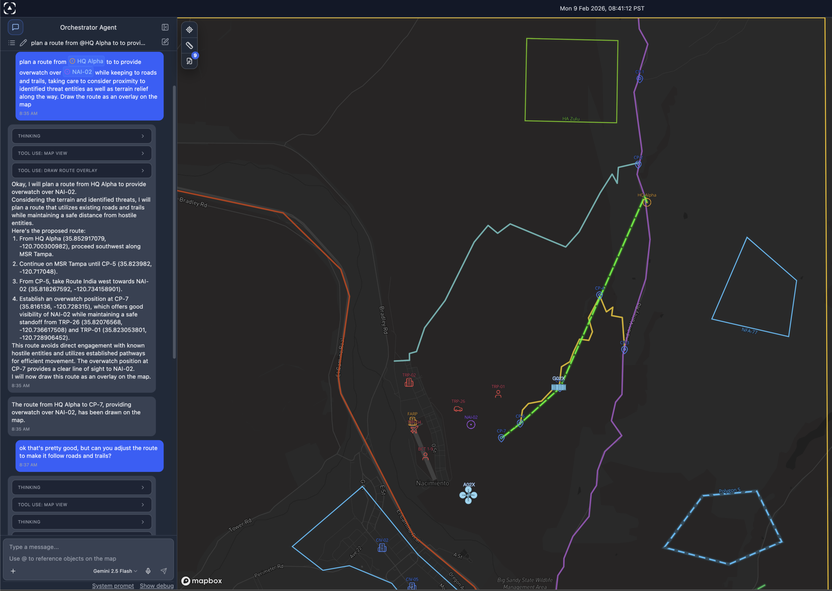Collapse the Orchestrator Agent side panel
The image size is (832, 591).
tap(165, 27)
